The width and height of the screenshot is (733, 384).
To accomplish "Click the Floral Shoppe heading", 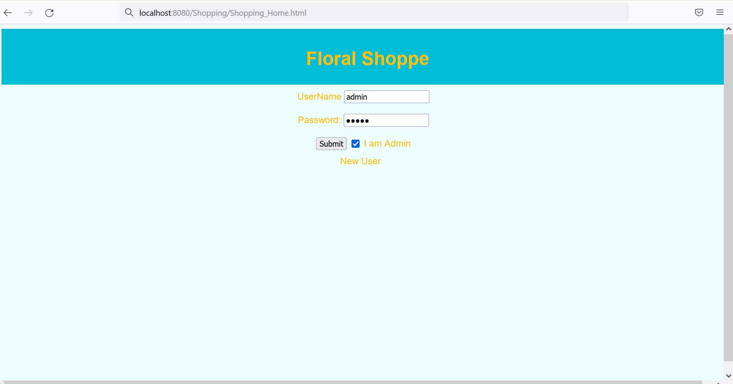I will (367, 58).
